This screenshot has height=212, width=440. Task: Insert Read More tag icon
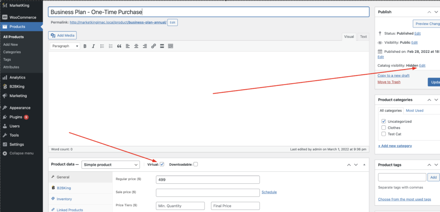(x=162, y=46)
